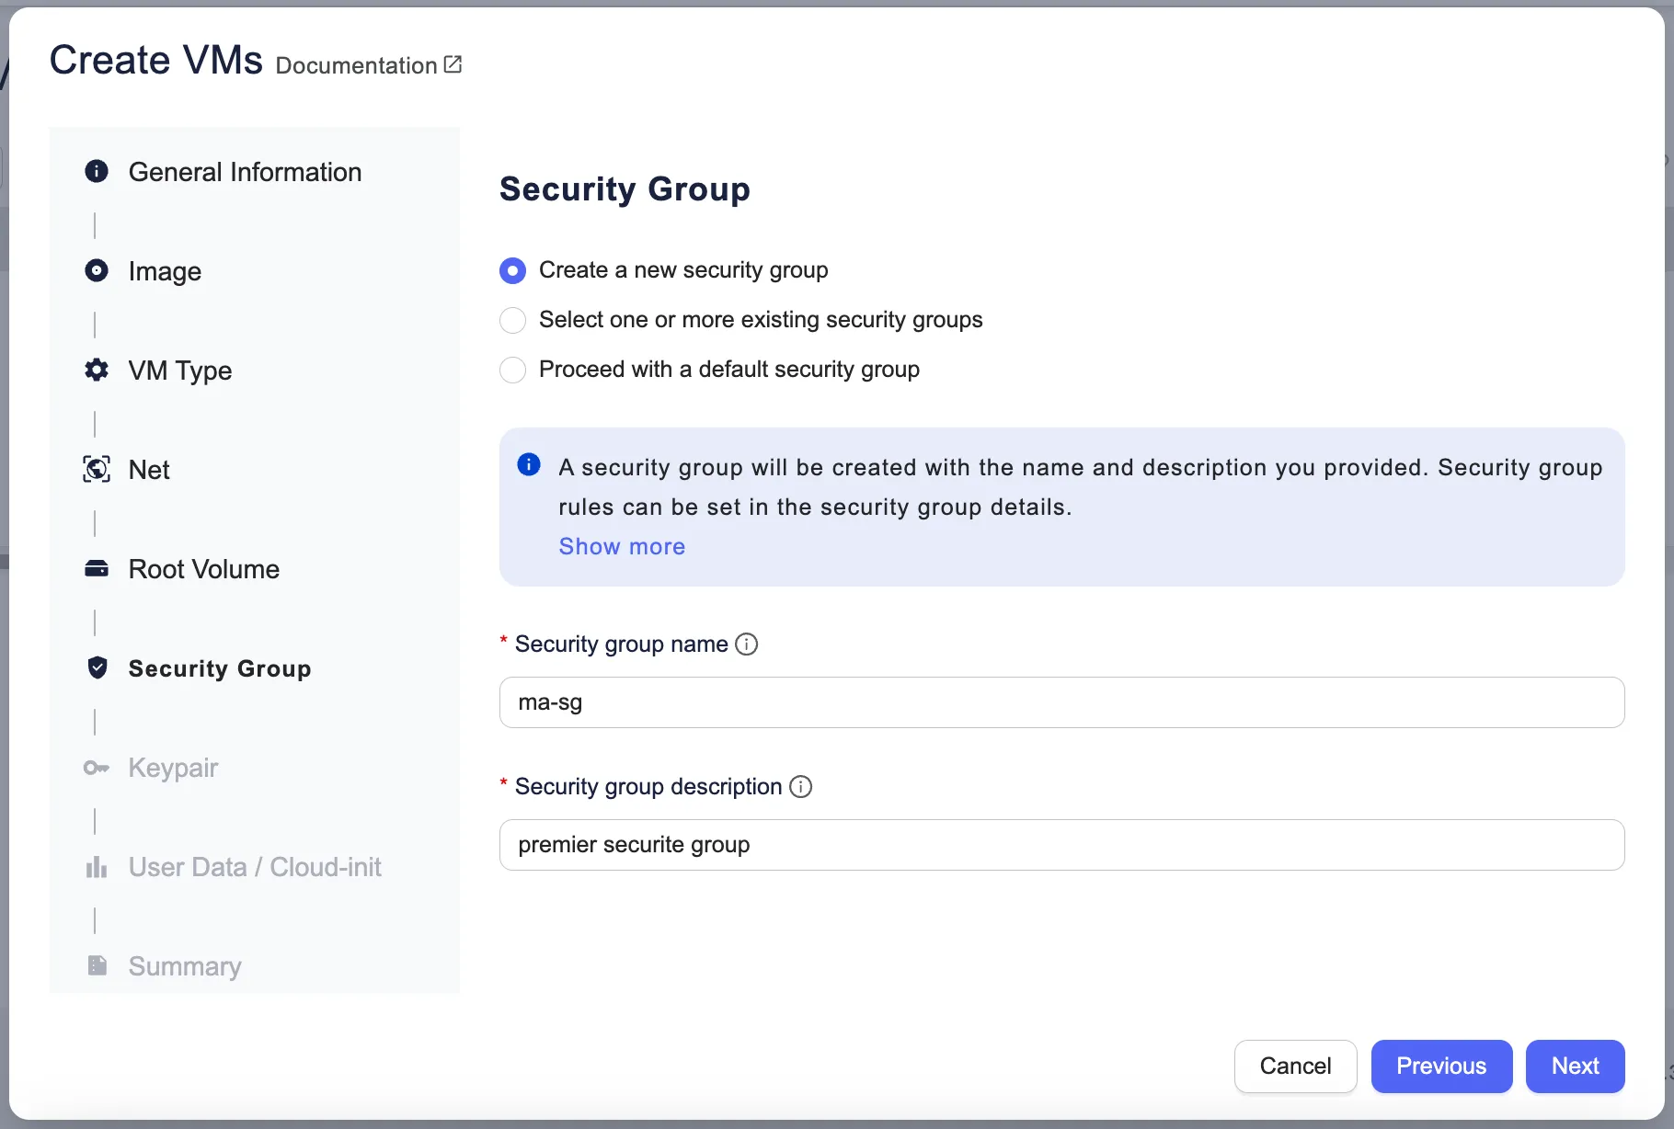The width and height of the screenshot is (1674, 1129).
Task: Click the Security group description input
Action: [1061, 845]
